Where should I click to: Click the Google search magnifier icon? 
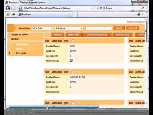[143, 8]
